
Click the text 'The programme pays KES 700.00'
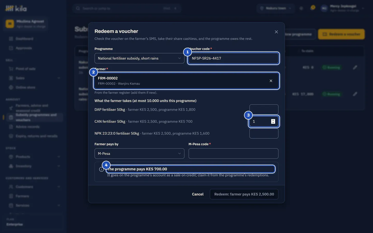(137, 169)
